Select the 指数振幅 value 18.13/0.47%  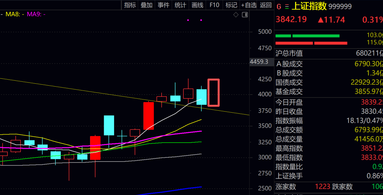click(365, 121)
